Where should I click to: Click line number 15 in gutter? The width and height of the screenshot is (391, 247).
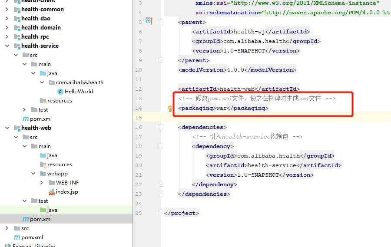tap(139, 118)
